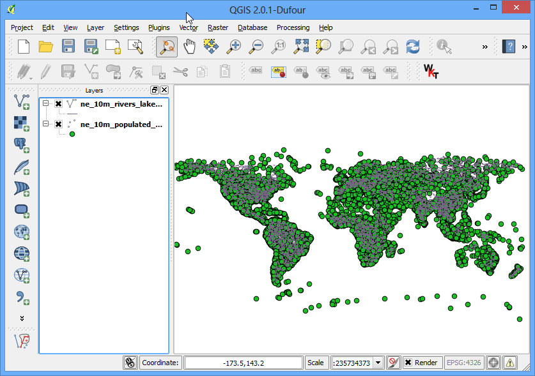Select the Zoom Out magnifier tool
This screenshot has width=535, height=376.
coord(256,47)
